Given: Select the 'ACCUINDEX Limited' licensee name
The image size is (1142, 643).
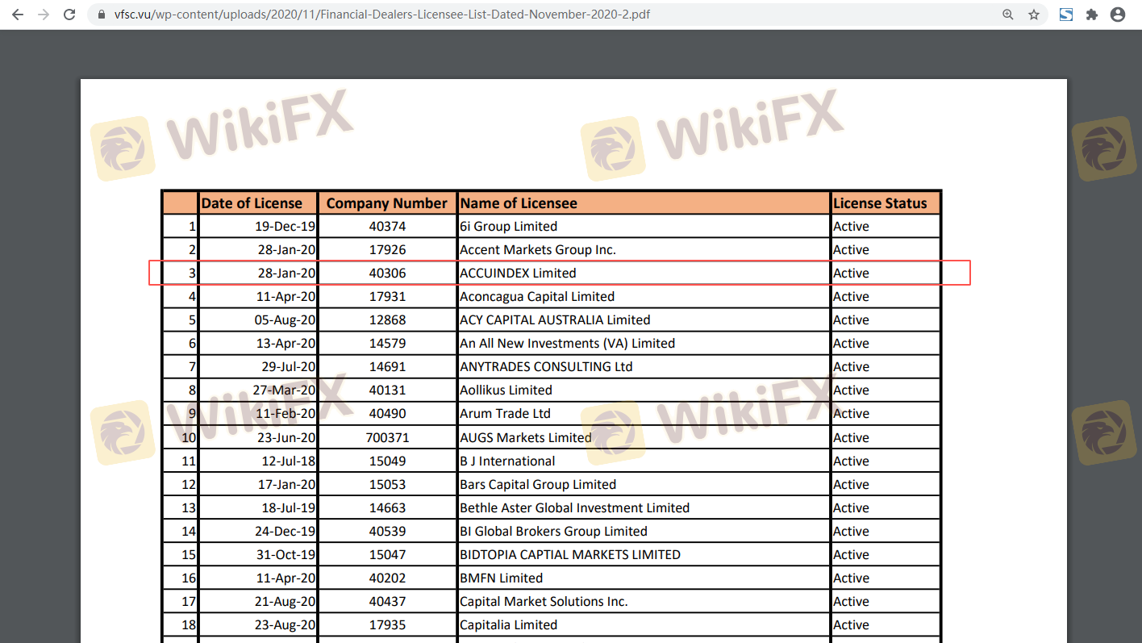Looking at the screenshot, I should click(x=518, y=273).
